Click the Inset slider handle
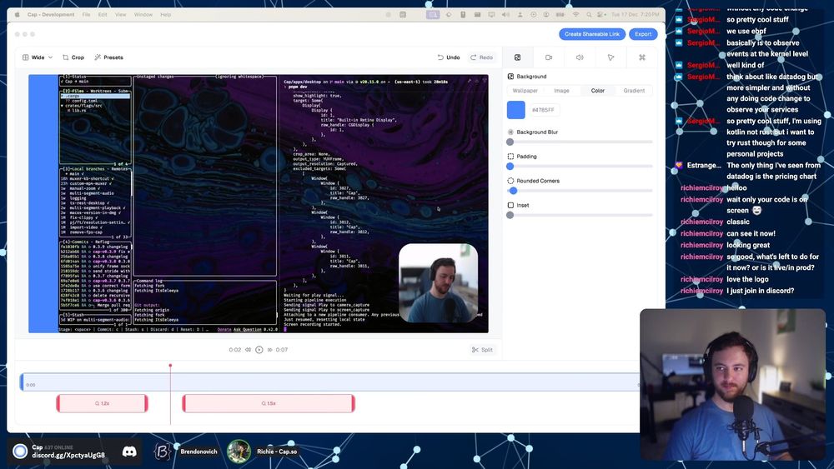This screenshot has height=469, width=834. pos(510,215)
